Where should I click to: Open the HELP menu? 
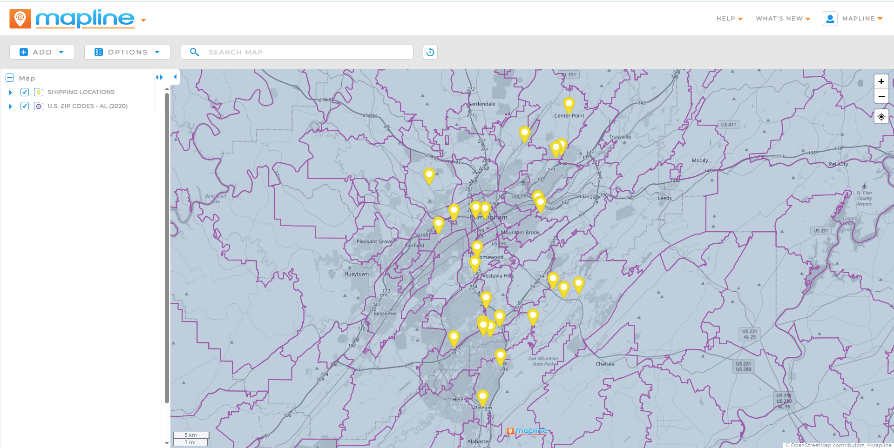(729, 19)
